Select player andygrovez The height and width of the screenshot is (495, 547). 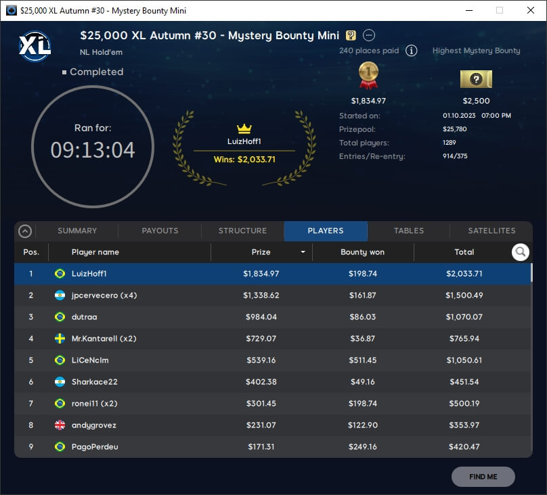(x=94, y=425)
